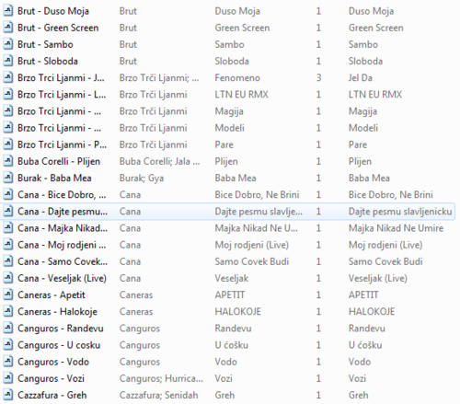Select the music file icon for Caneras - Apetit
The height and width of the screenshot is (404, 460).
(x=8, y=294)
